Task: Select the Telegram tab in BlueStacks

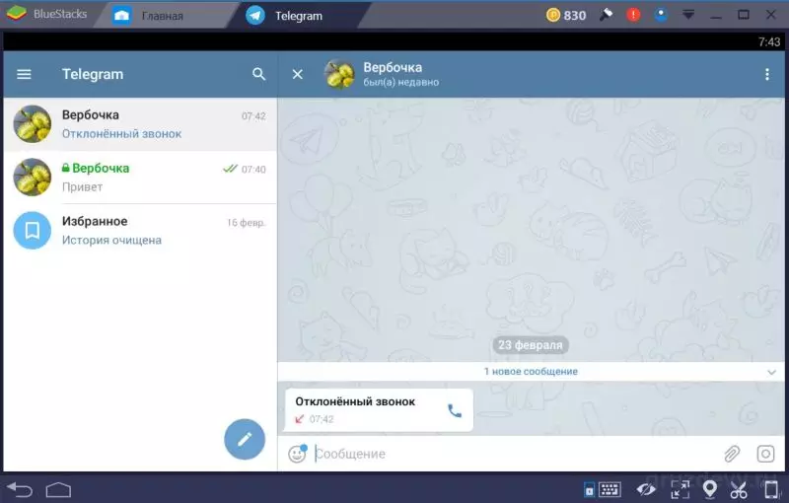Action: (x=299, y=16)
